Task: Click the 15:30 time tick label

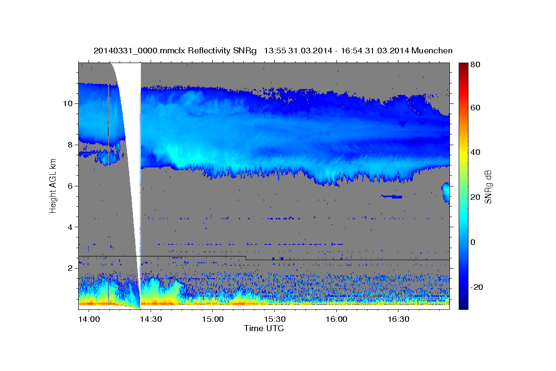Action: 274,320
